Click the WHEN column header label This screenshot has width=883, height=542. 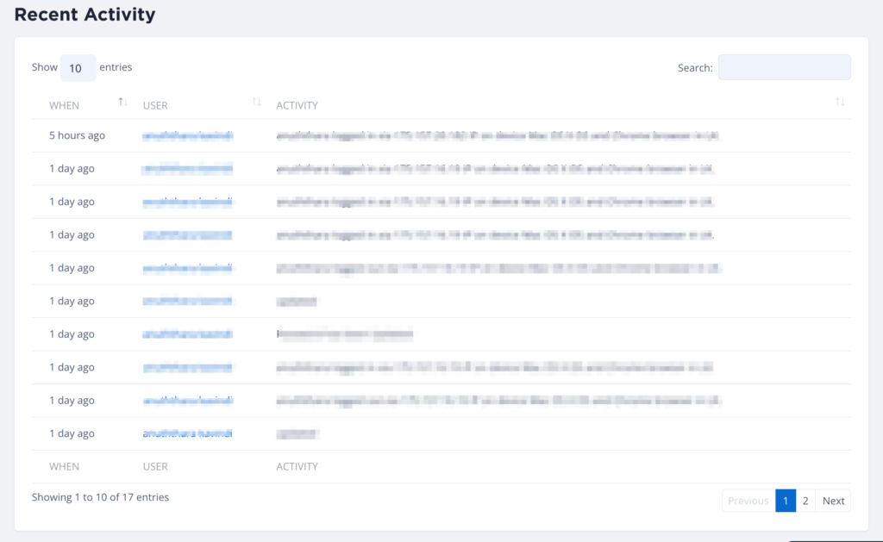pyautogui.click(x=64, y=105)
